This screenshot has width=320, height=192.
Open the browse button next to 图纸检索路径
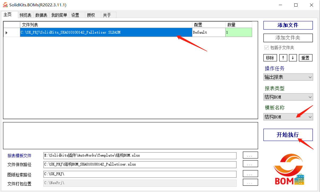250,173
